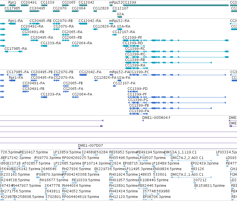Select the CG2064-PA protein label
This screenshot has height=201, width=237.
(82, 94)
